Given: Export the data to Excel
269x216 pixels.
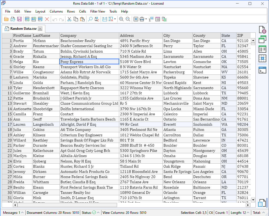Looking at the screenshot, I should point(164,19).
